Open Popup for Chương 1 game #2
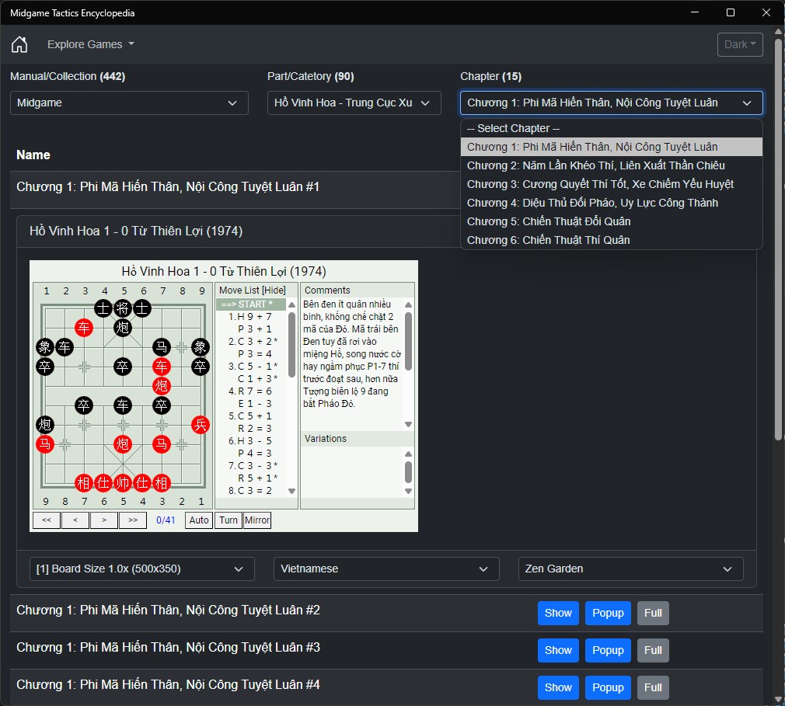 (608, 613)
